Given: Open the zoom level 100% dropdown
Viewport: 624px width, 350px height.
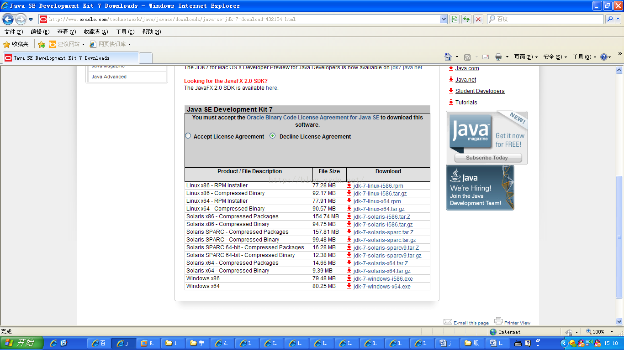Looking at the screenshot, I should [612, 332].
